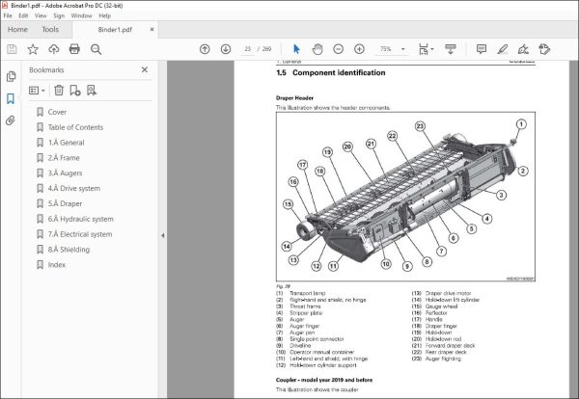The width and height of the screenshot is (579, 399).
Task: Go to the 1. General bookmark
Action: point(66,143)
